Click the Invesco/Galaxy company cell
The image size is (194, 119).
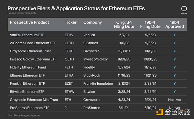tap(95, 59)
